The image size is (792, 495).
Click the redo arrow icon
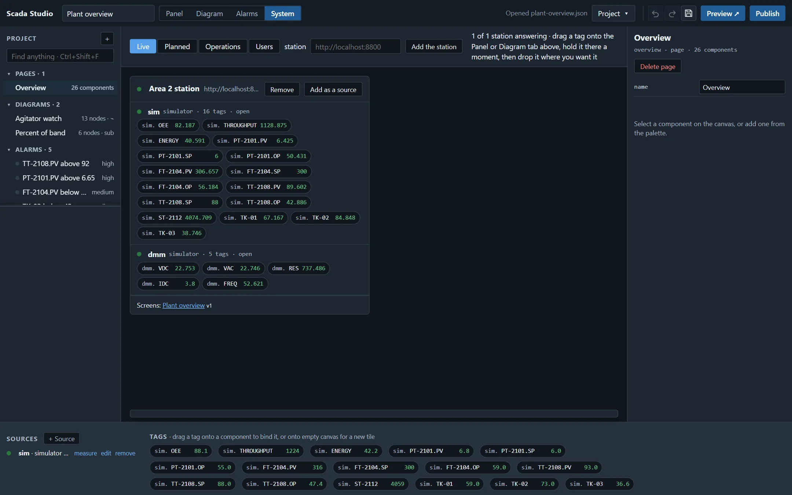[672, 14]
